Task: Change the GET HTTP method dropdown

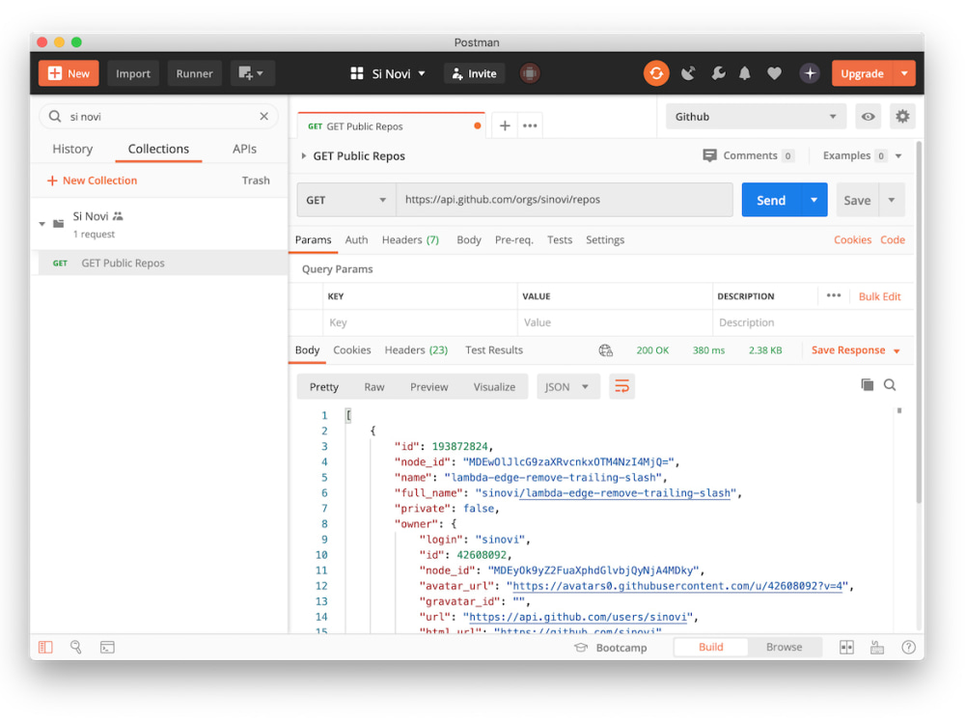Action: [345, 200]
